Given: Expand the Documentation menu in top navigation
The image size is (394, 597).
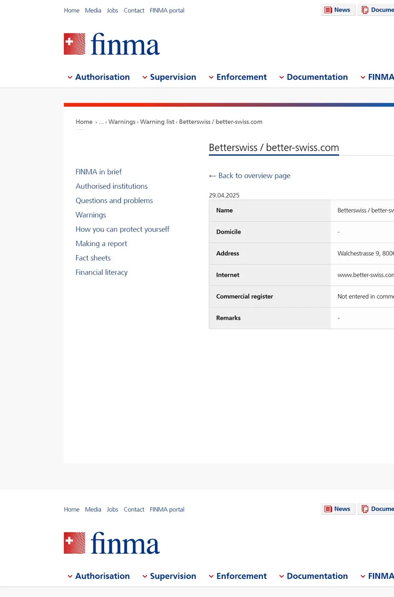Looking at the screenshot, I should (x=313, y=77).
